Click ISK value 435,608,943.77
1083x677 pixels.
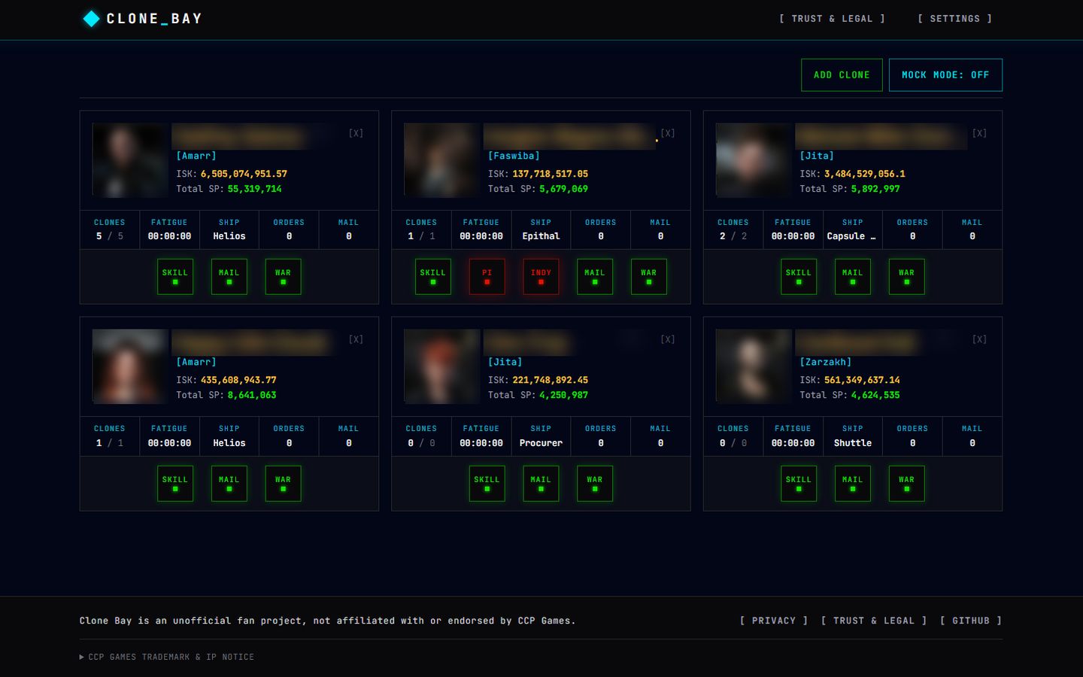(238, 380)
